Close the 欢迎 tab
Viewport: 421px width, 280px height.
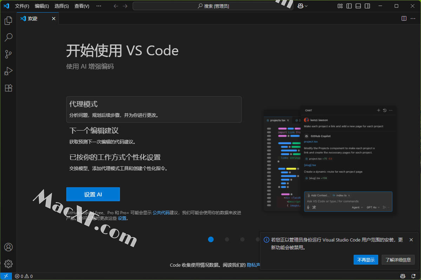click(x=54, y=19)
